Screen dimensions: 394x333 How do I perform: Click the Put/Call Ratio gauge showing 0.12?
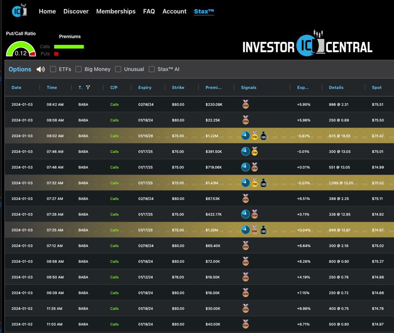click(x=21, y=49)
